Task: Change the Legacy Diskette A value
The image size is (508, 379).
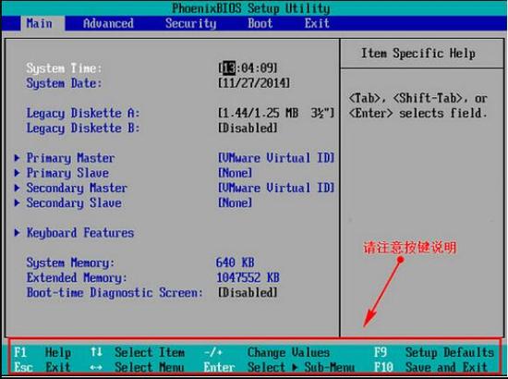Action: coord(276,113)
